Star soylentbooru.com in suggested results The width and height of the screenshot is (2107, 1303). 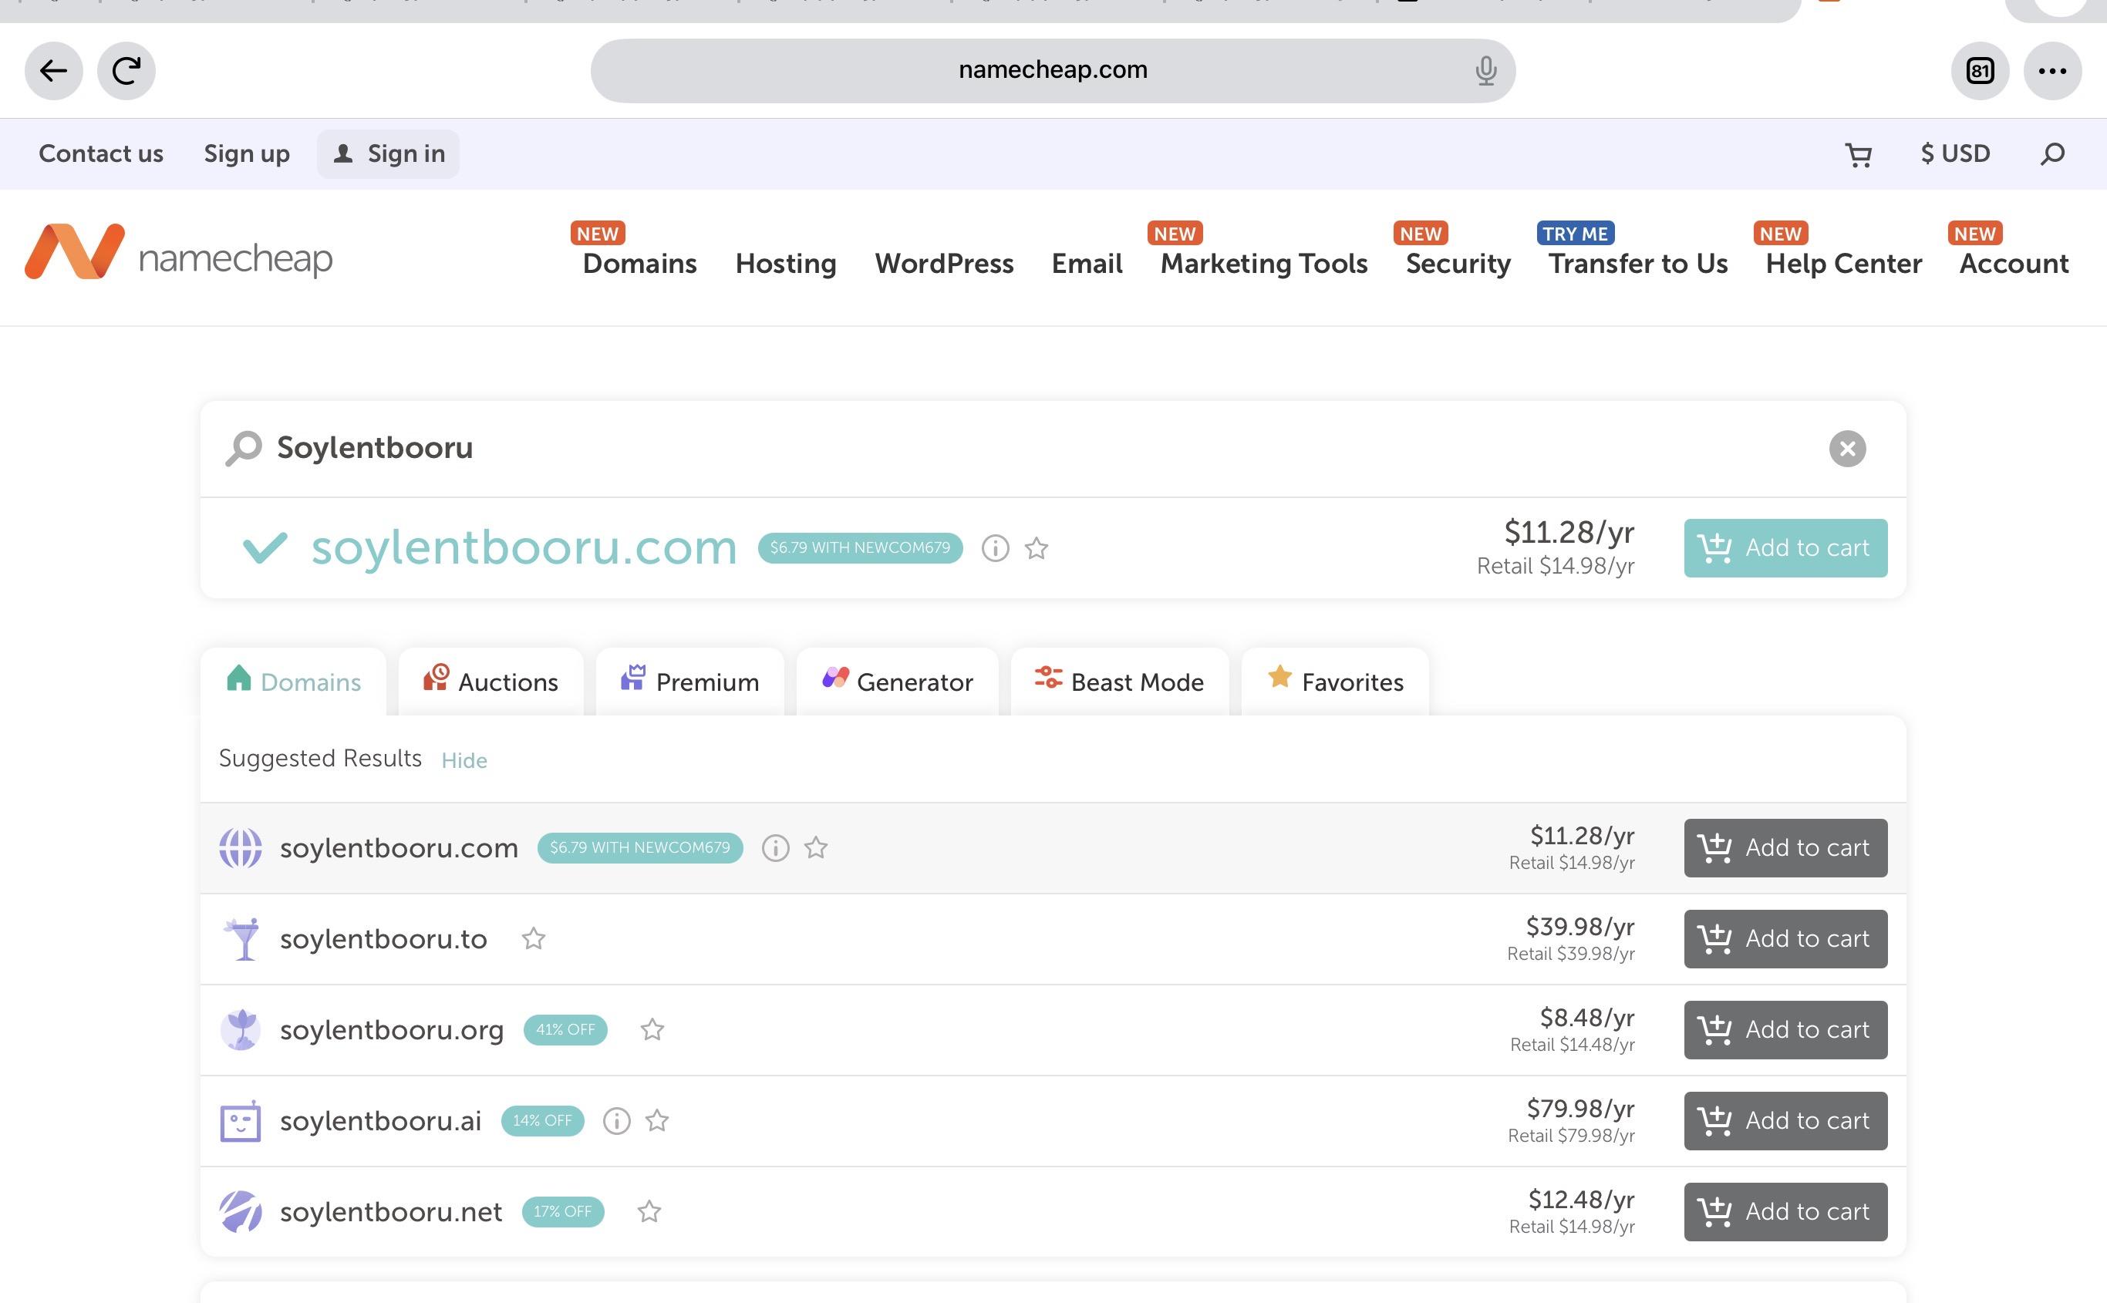coord(816,848)
